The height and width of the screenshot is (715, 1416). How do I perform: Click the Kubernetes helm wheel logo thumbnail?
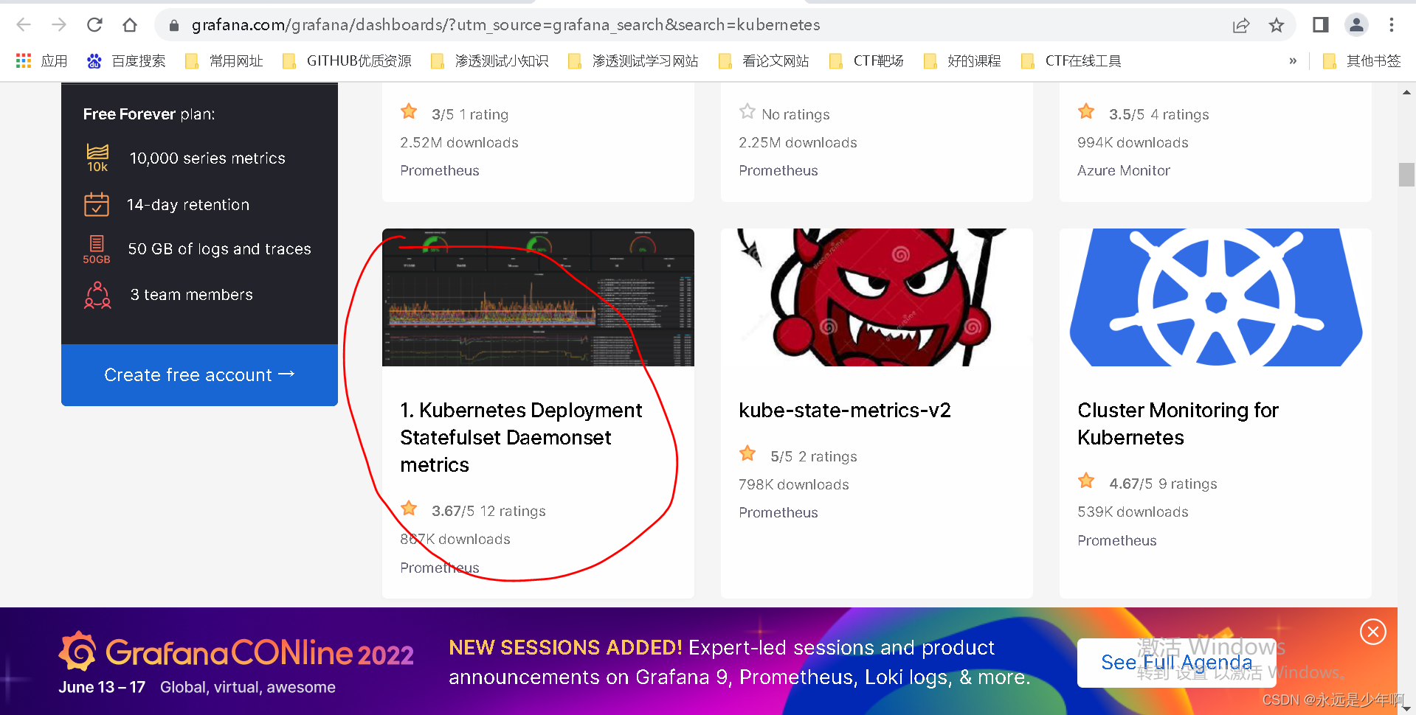[1215, 297]
